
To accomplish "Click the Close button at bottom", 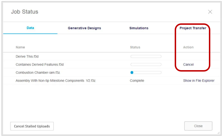I will 198,126.
